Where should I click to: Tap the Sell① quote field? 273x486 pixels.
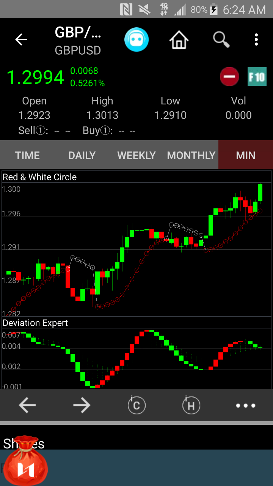(x=44, y=131)
